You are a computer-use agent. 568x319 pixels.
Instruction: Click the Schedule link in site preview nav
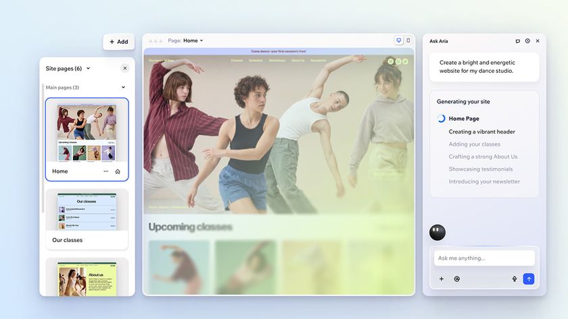(256, 61)
